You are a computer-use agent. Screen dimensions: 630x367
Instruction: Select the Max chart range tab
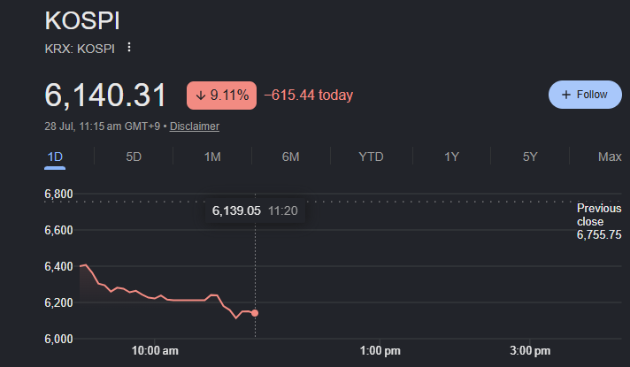[610, 157]
